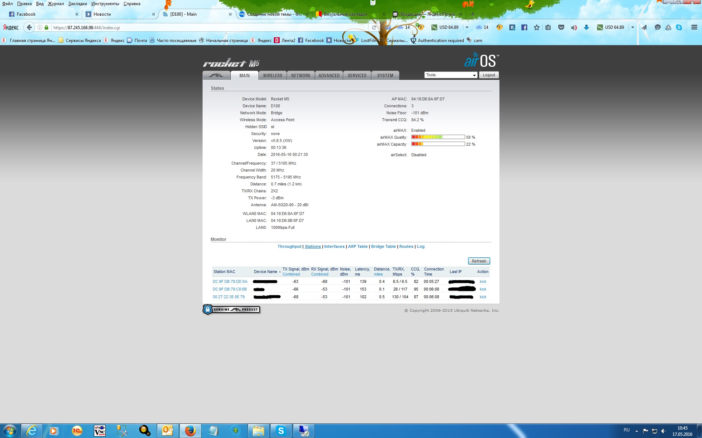Expand the Tools dropdown
This screenshot has width=702, height=438.
tap(450, 75)
